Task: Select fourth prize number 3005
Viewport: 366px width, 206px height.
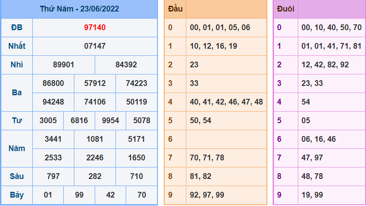Action: pos(48,120)
